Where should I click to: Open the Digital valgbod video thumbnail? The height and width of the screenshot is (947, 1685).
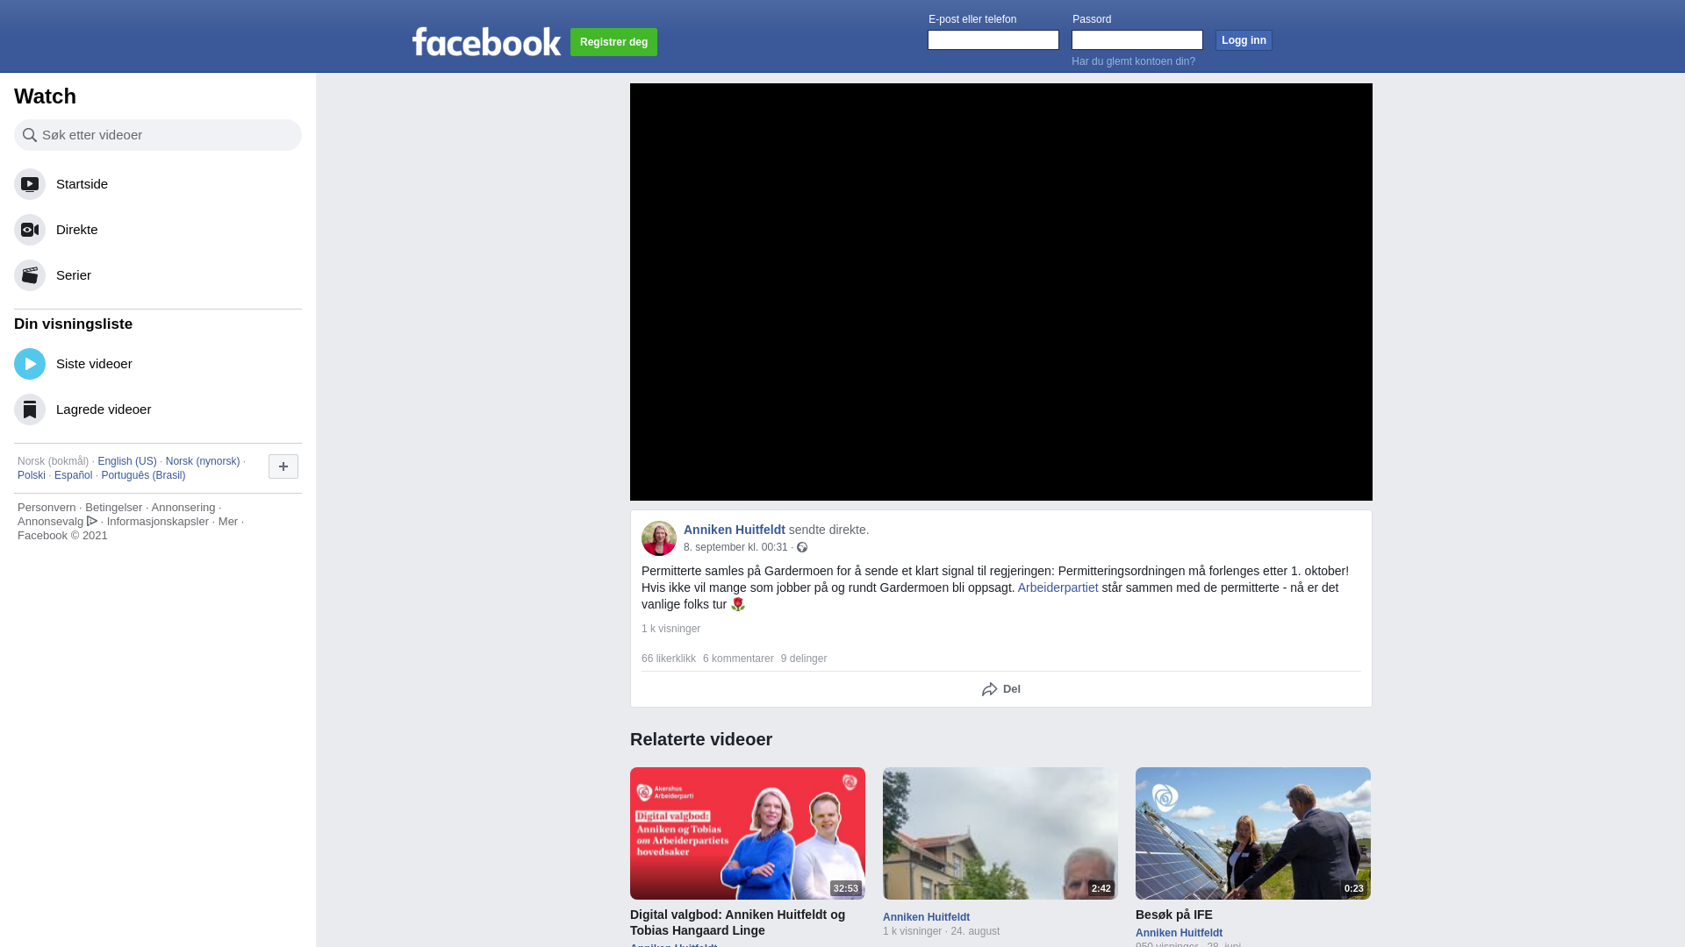pyautogui.click(x=748, y=833)
